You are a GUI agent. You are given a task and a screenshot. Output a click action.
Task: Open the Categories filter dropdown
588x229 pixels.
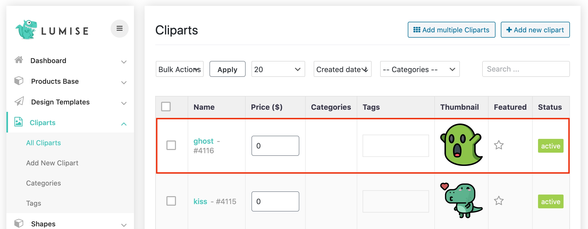(419, 69)
